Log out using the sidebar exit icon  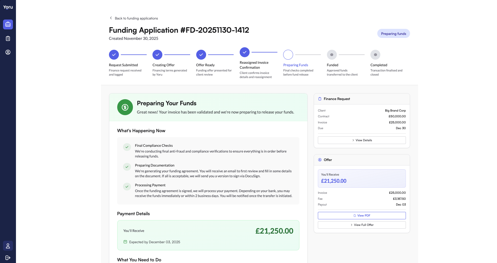pos(8,258)
